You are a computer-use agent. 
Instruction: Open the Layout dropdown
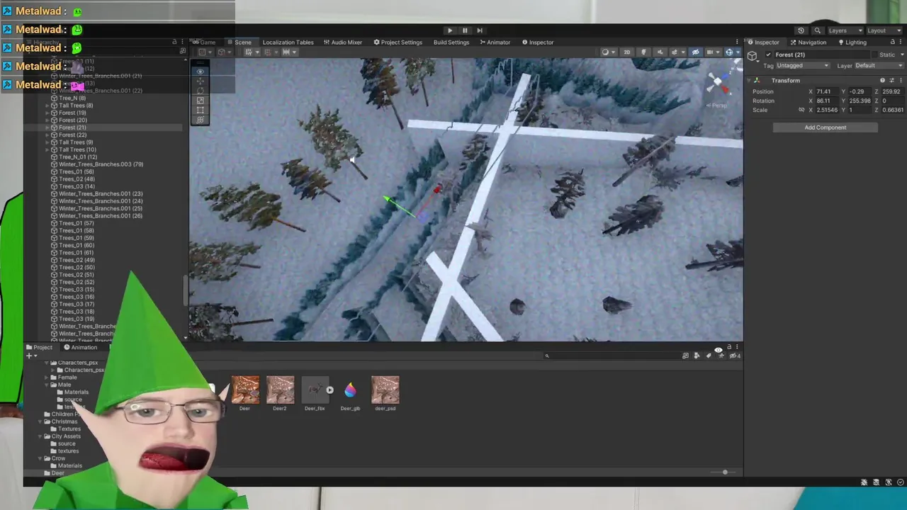883,30
